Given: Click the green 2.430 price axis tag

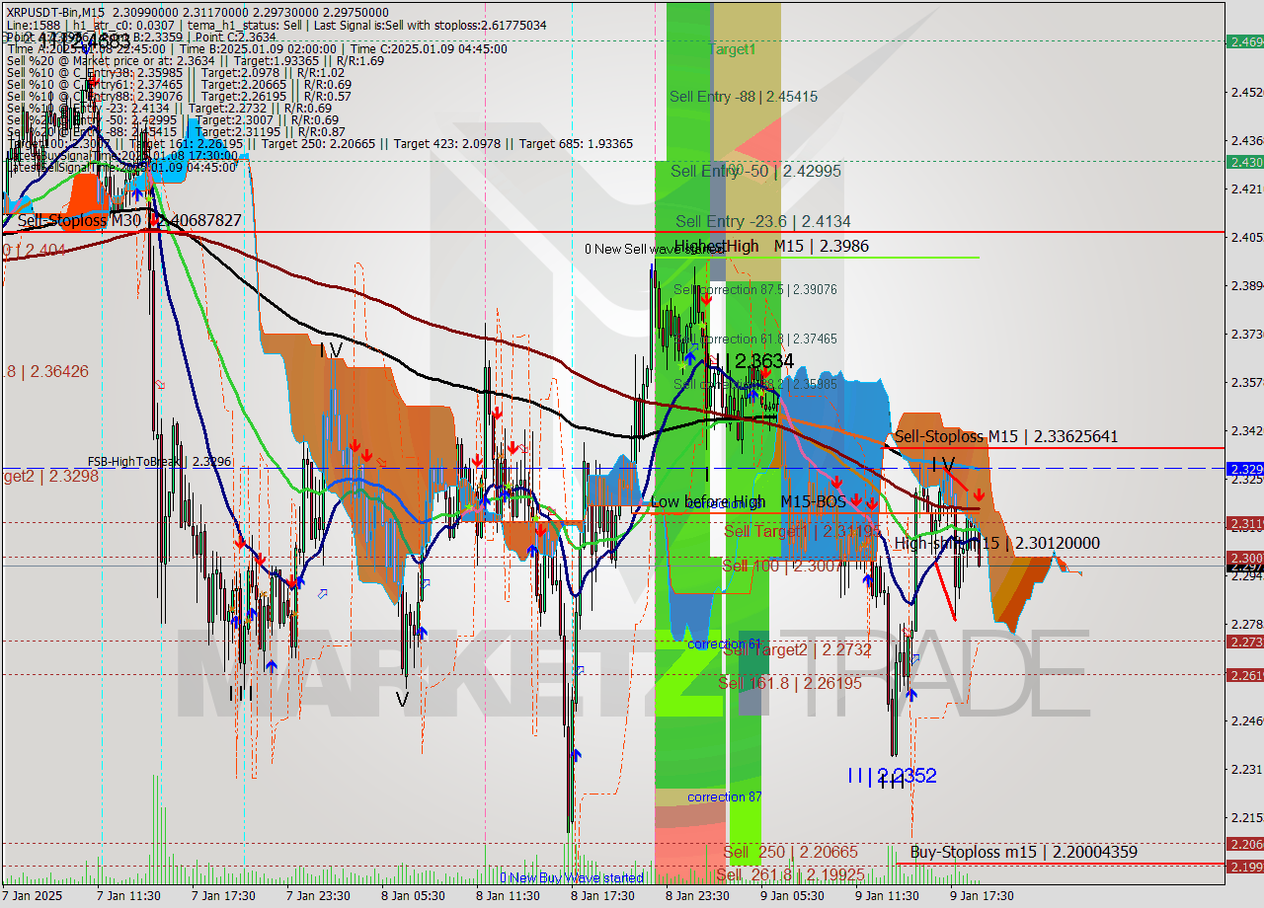Looking at the screenshot, I should pos(1244,162).
